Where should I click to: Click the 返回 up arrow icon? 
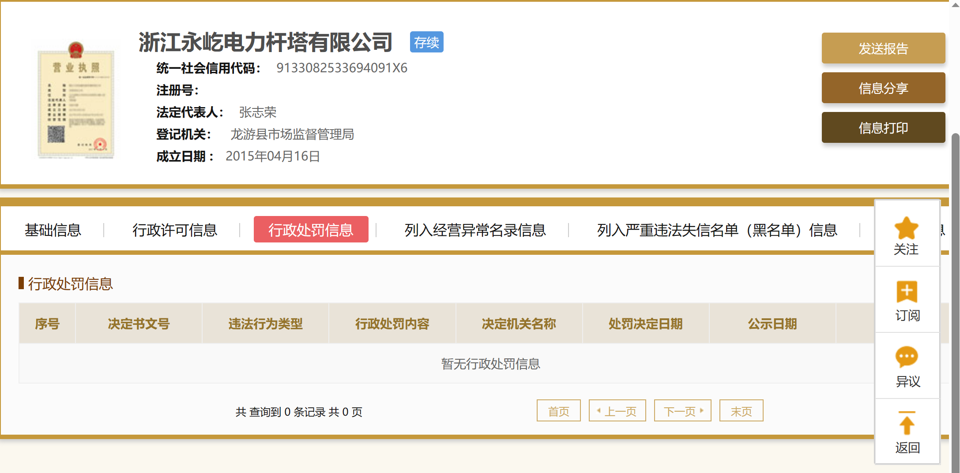tap(907, 423)
